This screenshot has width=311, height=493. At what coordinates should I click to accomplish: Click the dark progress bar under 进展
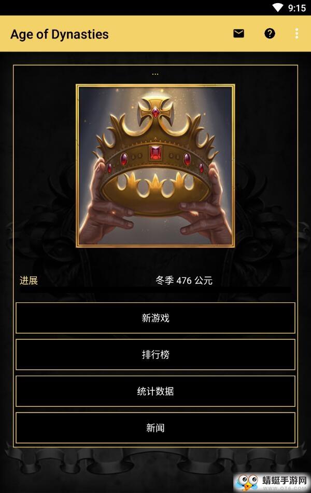155,289
